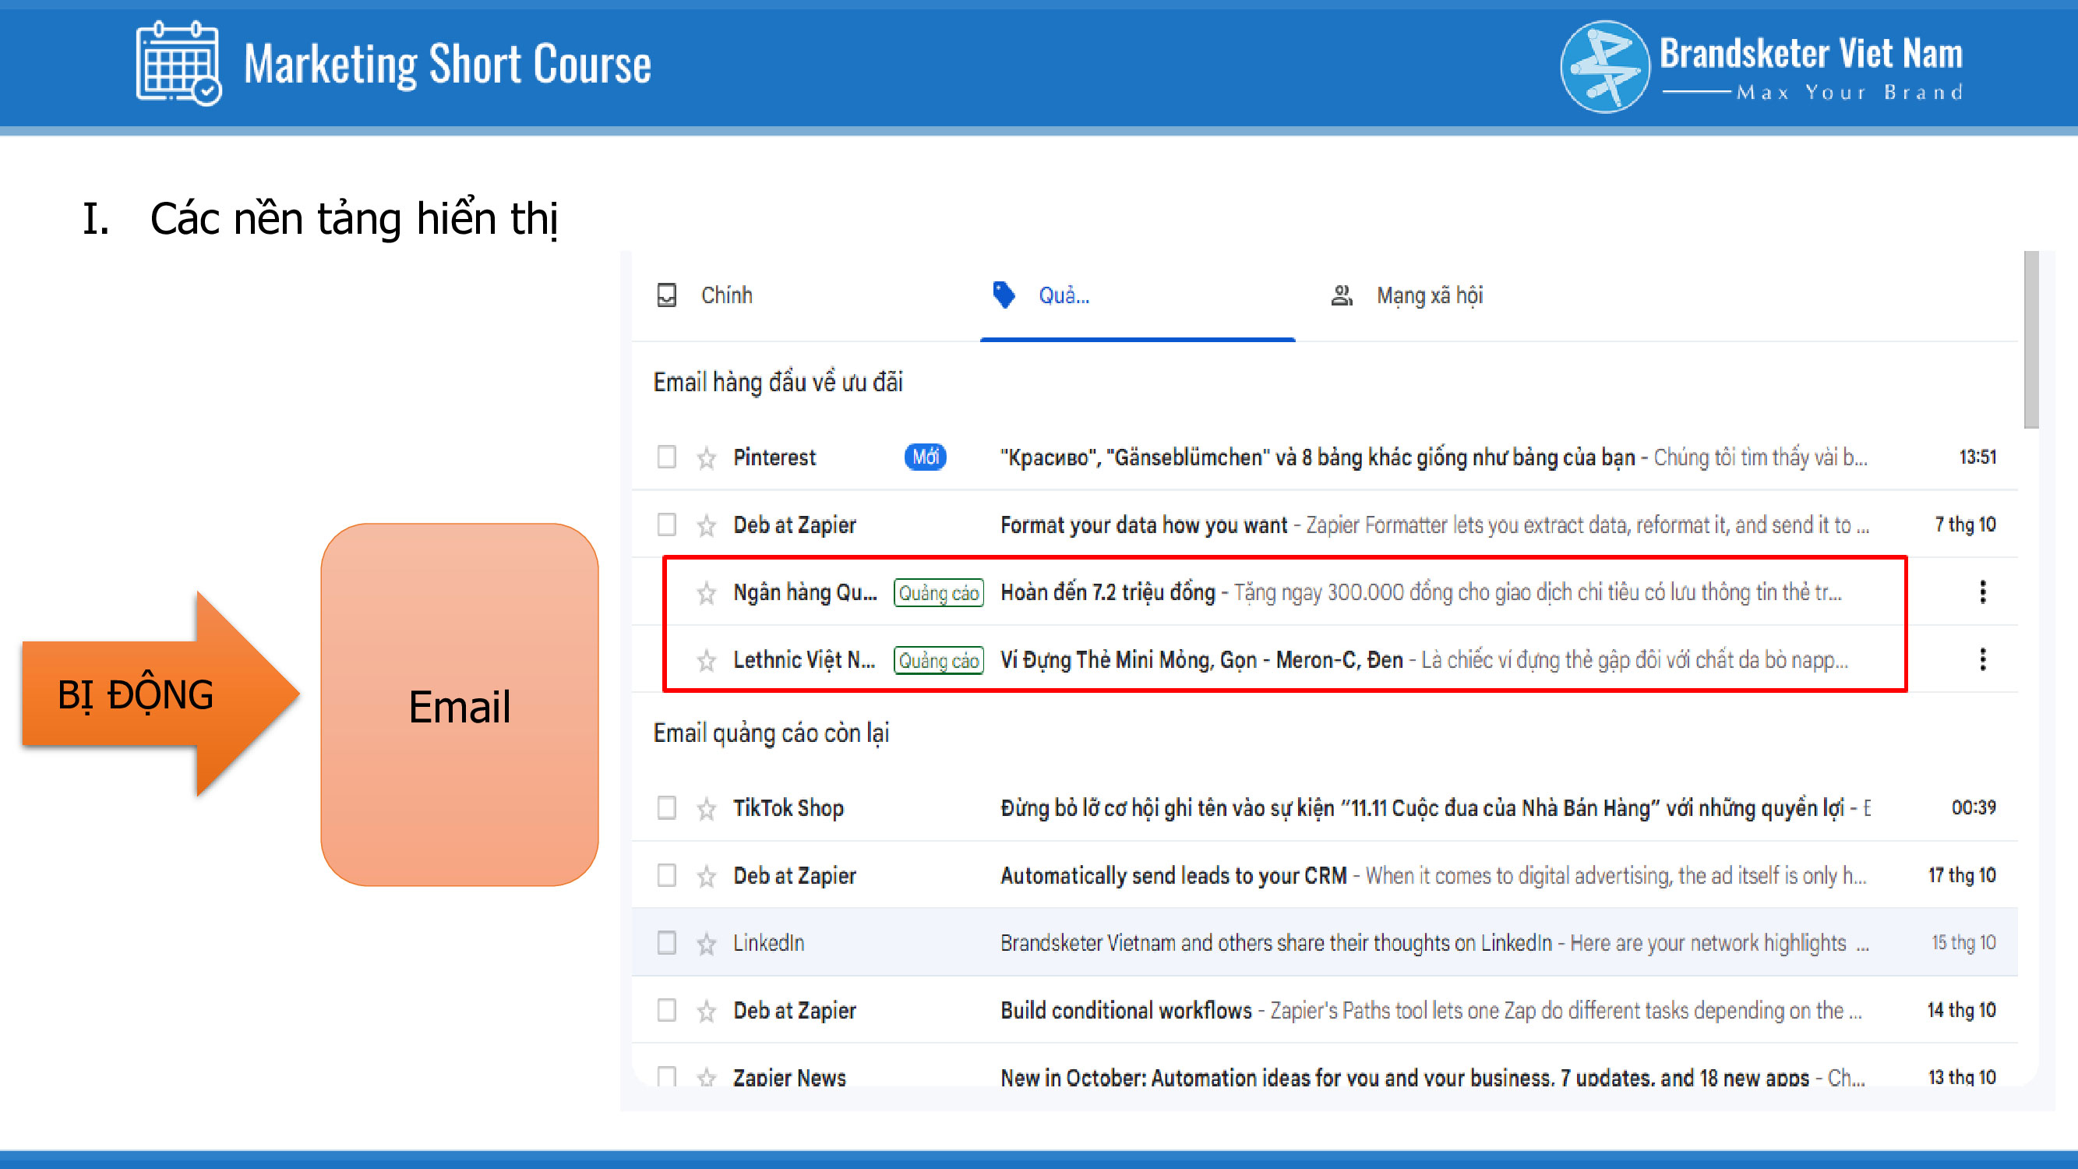The height and width of the screenshot is (1169, 2078).
Task: Open more options for Ngân hàng ad
Action: click(x=1983, y=592)
